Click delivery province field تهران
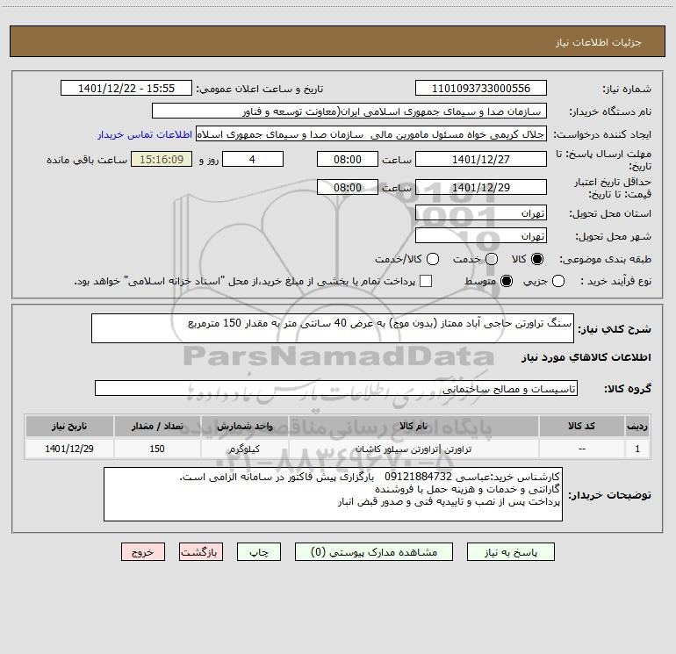This screenshot has width=676, height=654. pyautogui.click(x=481, y=212)
